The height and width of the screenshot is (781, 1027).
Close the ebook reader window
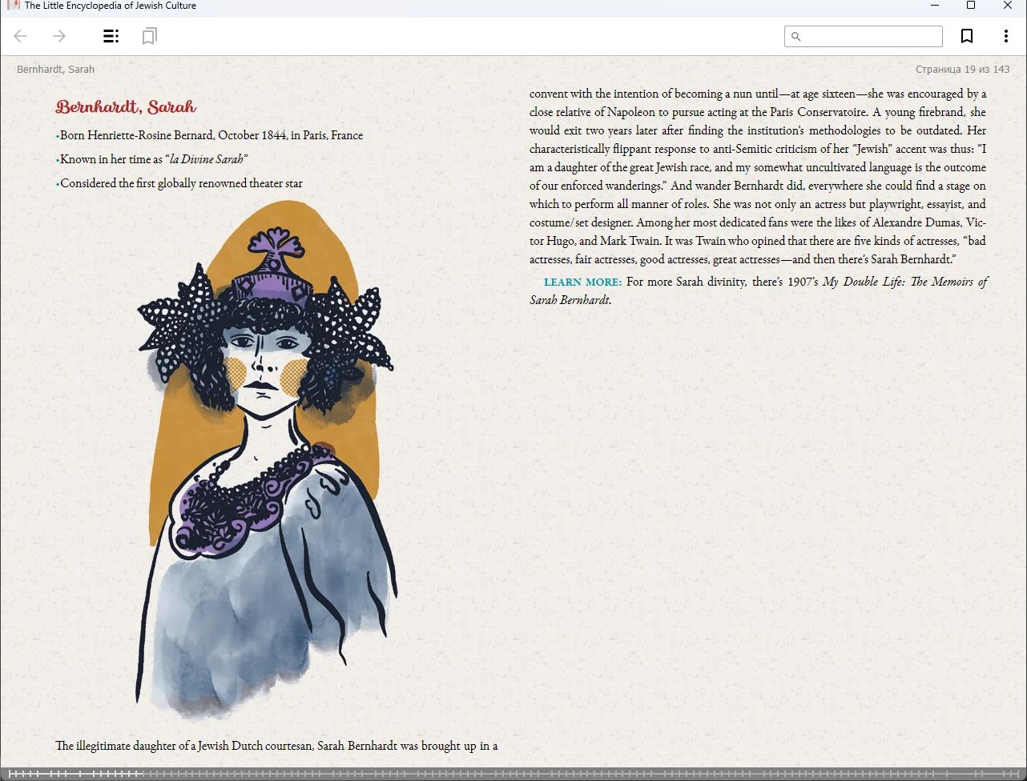click(x=1008, y=6)
